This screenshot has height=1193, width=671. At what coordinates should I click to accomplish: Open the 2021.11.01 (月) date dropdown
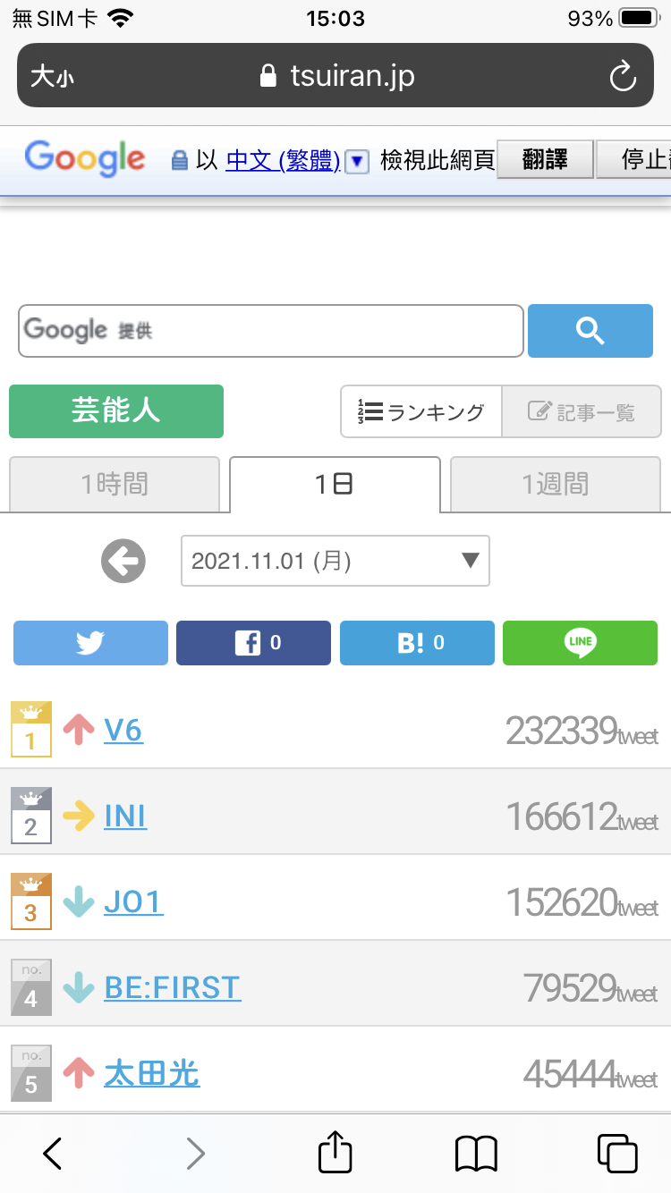[x=335, y=561]
